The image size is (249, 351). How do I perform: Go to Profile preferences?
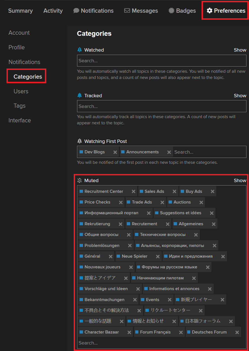pyautogui.click(x=16, y=47)
